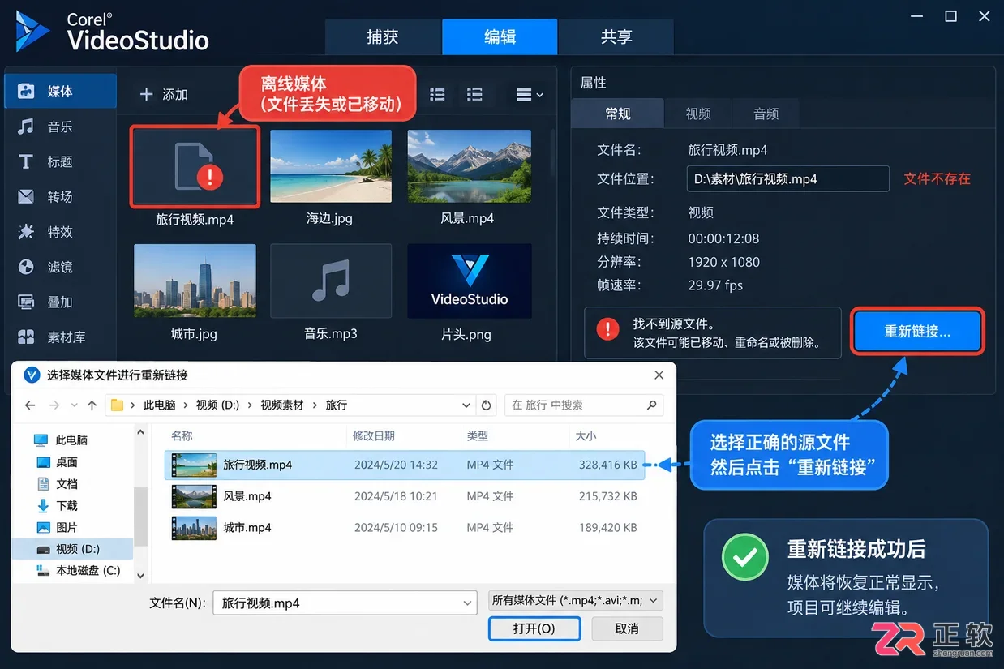Click the 重新链接... button

(917, 331)
